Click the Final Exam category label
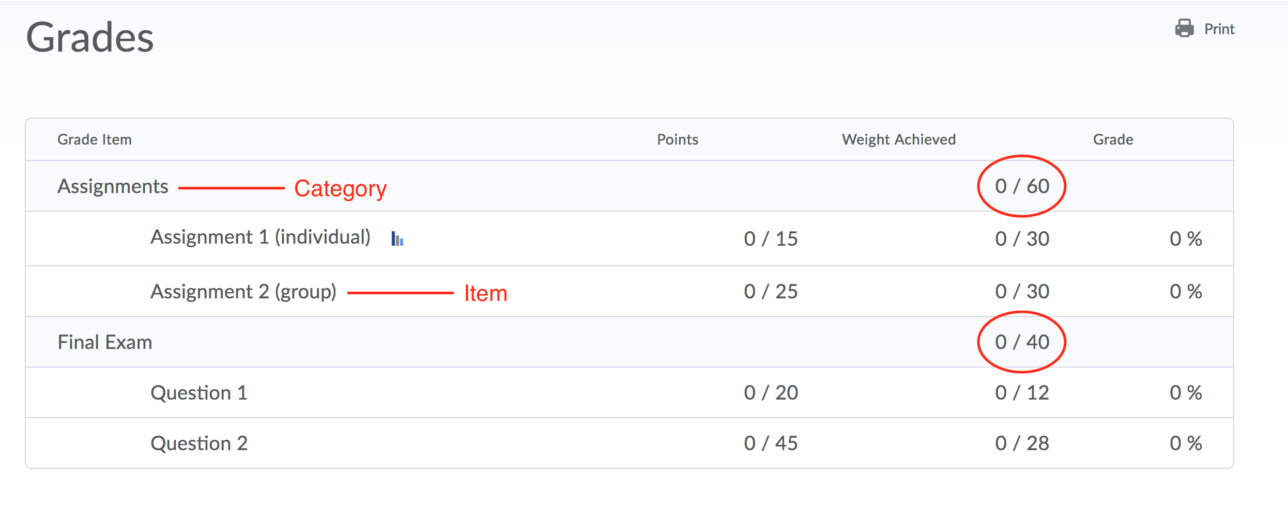 point(105,342)
